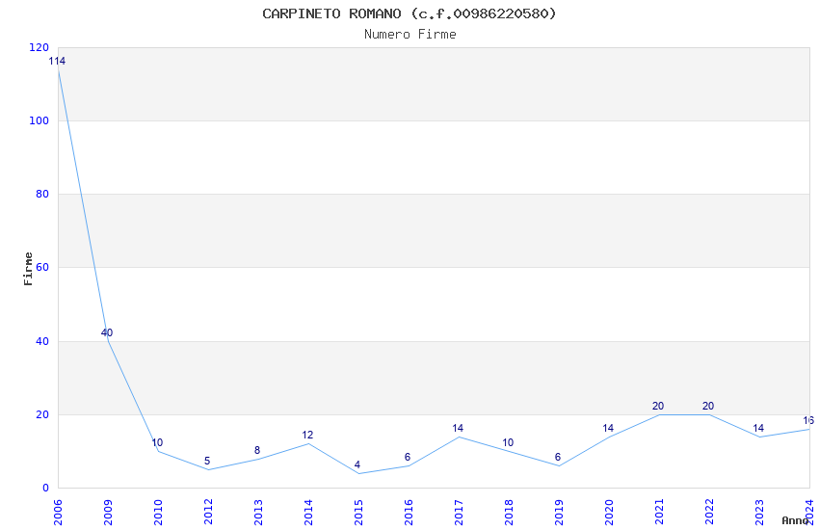Image resolution: width=819 pixels, height=530 pixels.
Task: Click the data label 12 for 2014
Action: pyautogui.click(x=307, y=435)
